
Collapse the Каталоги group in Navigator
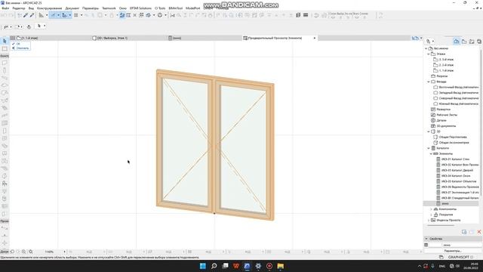pos(429,148)
